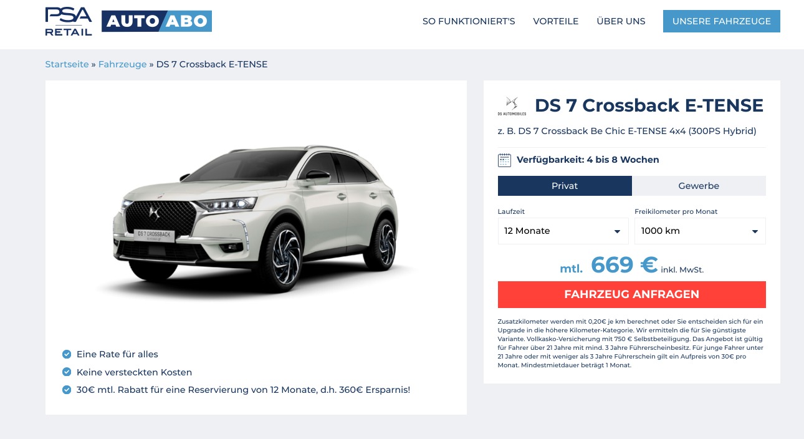Click the arrow of the Laufzeit dropdown
Image resolution: width=804 pixels, height=439 pixels.
[x=617, y=231]
